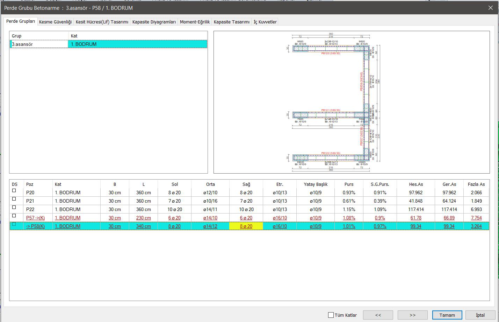The height and width of the screenshot is (322, 499).
Task: Click the Kat header in group list
Action: point(138,36)
